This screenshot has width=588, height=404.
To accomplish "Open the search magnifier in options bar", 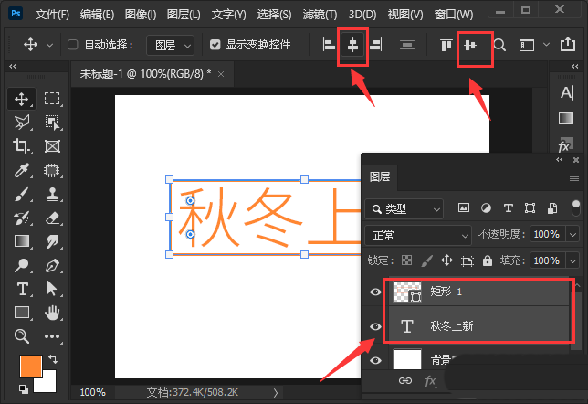I will (x=499, y=45).
